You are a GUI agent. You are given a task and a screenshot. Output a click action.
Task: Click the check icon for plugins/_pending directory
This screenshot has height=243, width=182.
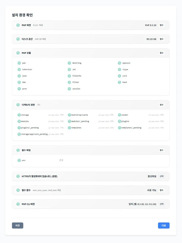(19, 128)
